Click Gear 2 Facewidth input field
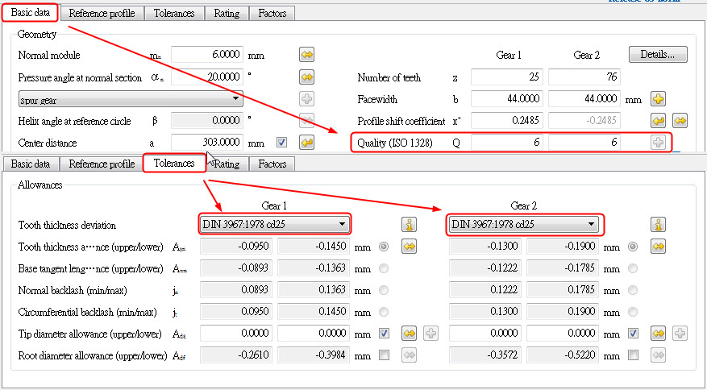This screenshot has height=390, width=707. coord(584,99)
